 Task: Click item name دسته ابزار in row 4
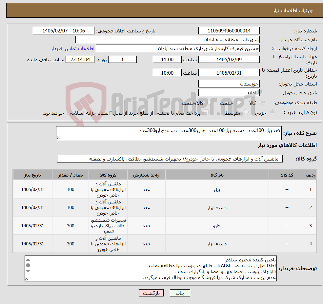pyautogui.click(x=217, y=244)
